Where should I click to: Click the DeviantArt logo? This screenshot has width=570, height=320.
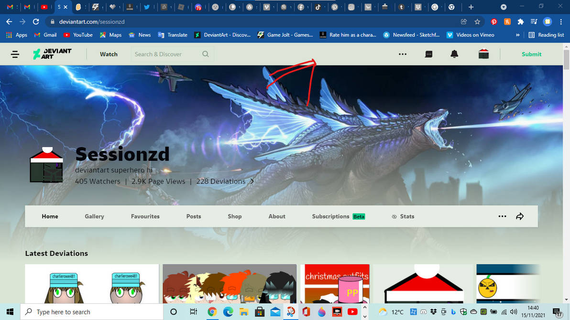pyautogui.click(x=52, y=54)
